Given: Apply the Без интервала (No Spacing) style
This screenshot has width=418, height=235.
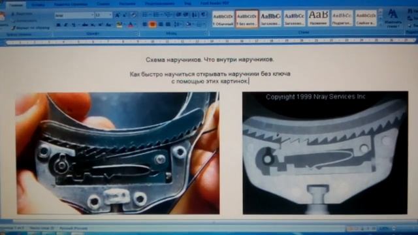Looking at the screenshot, I should click(x=247, y=19).
